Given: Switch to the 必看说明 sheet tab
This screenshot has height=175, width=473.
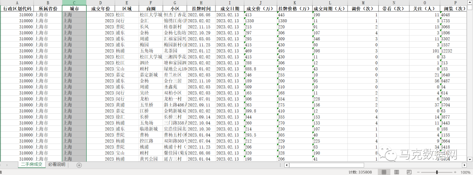Looking at the screenshot, I should [56, 165].
